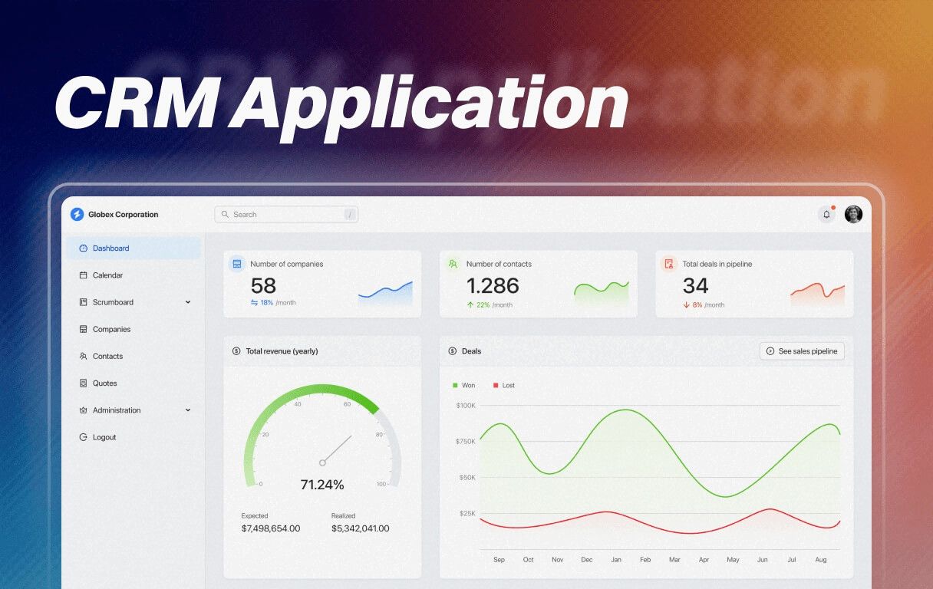Open the notifications bell icon
Screen dimensions: 933x589
[x=826, y=215]
